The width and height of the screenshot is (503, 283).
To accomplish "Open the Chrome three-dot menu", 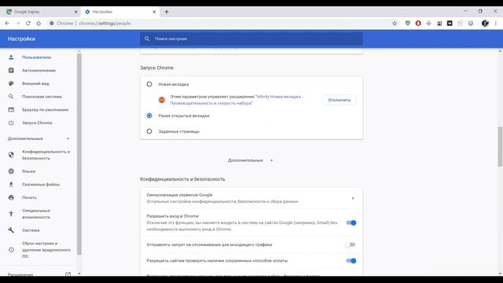I will coord(496,23).
